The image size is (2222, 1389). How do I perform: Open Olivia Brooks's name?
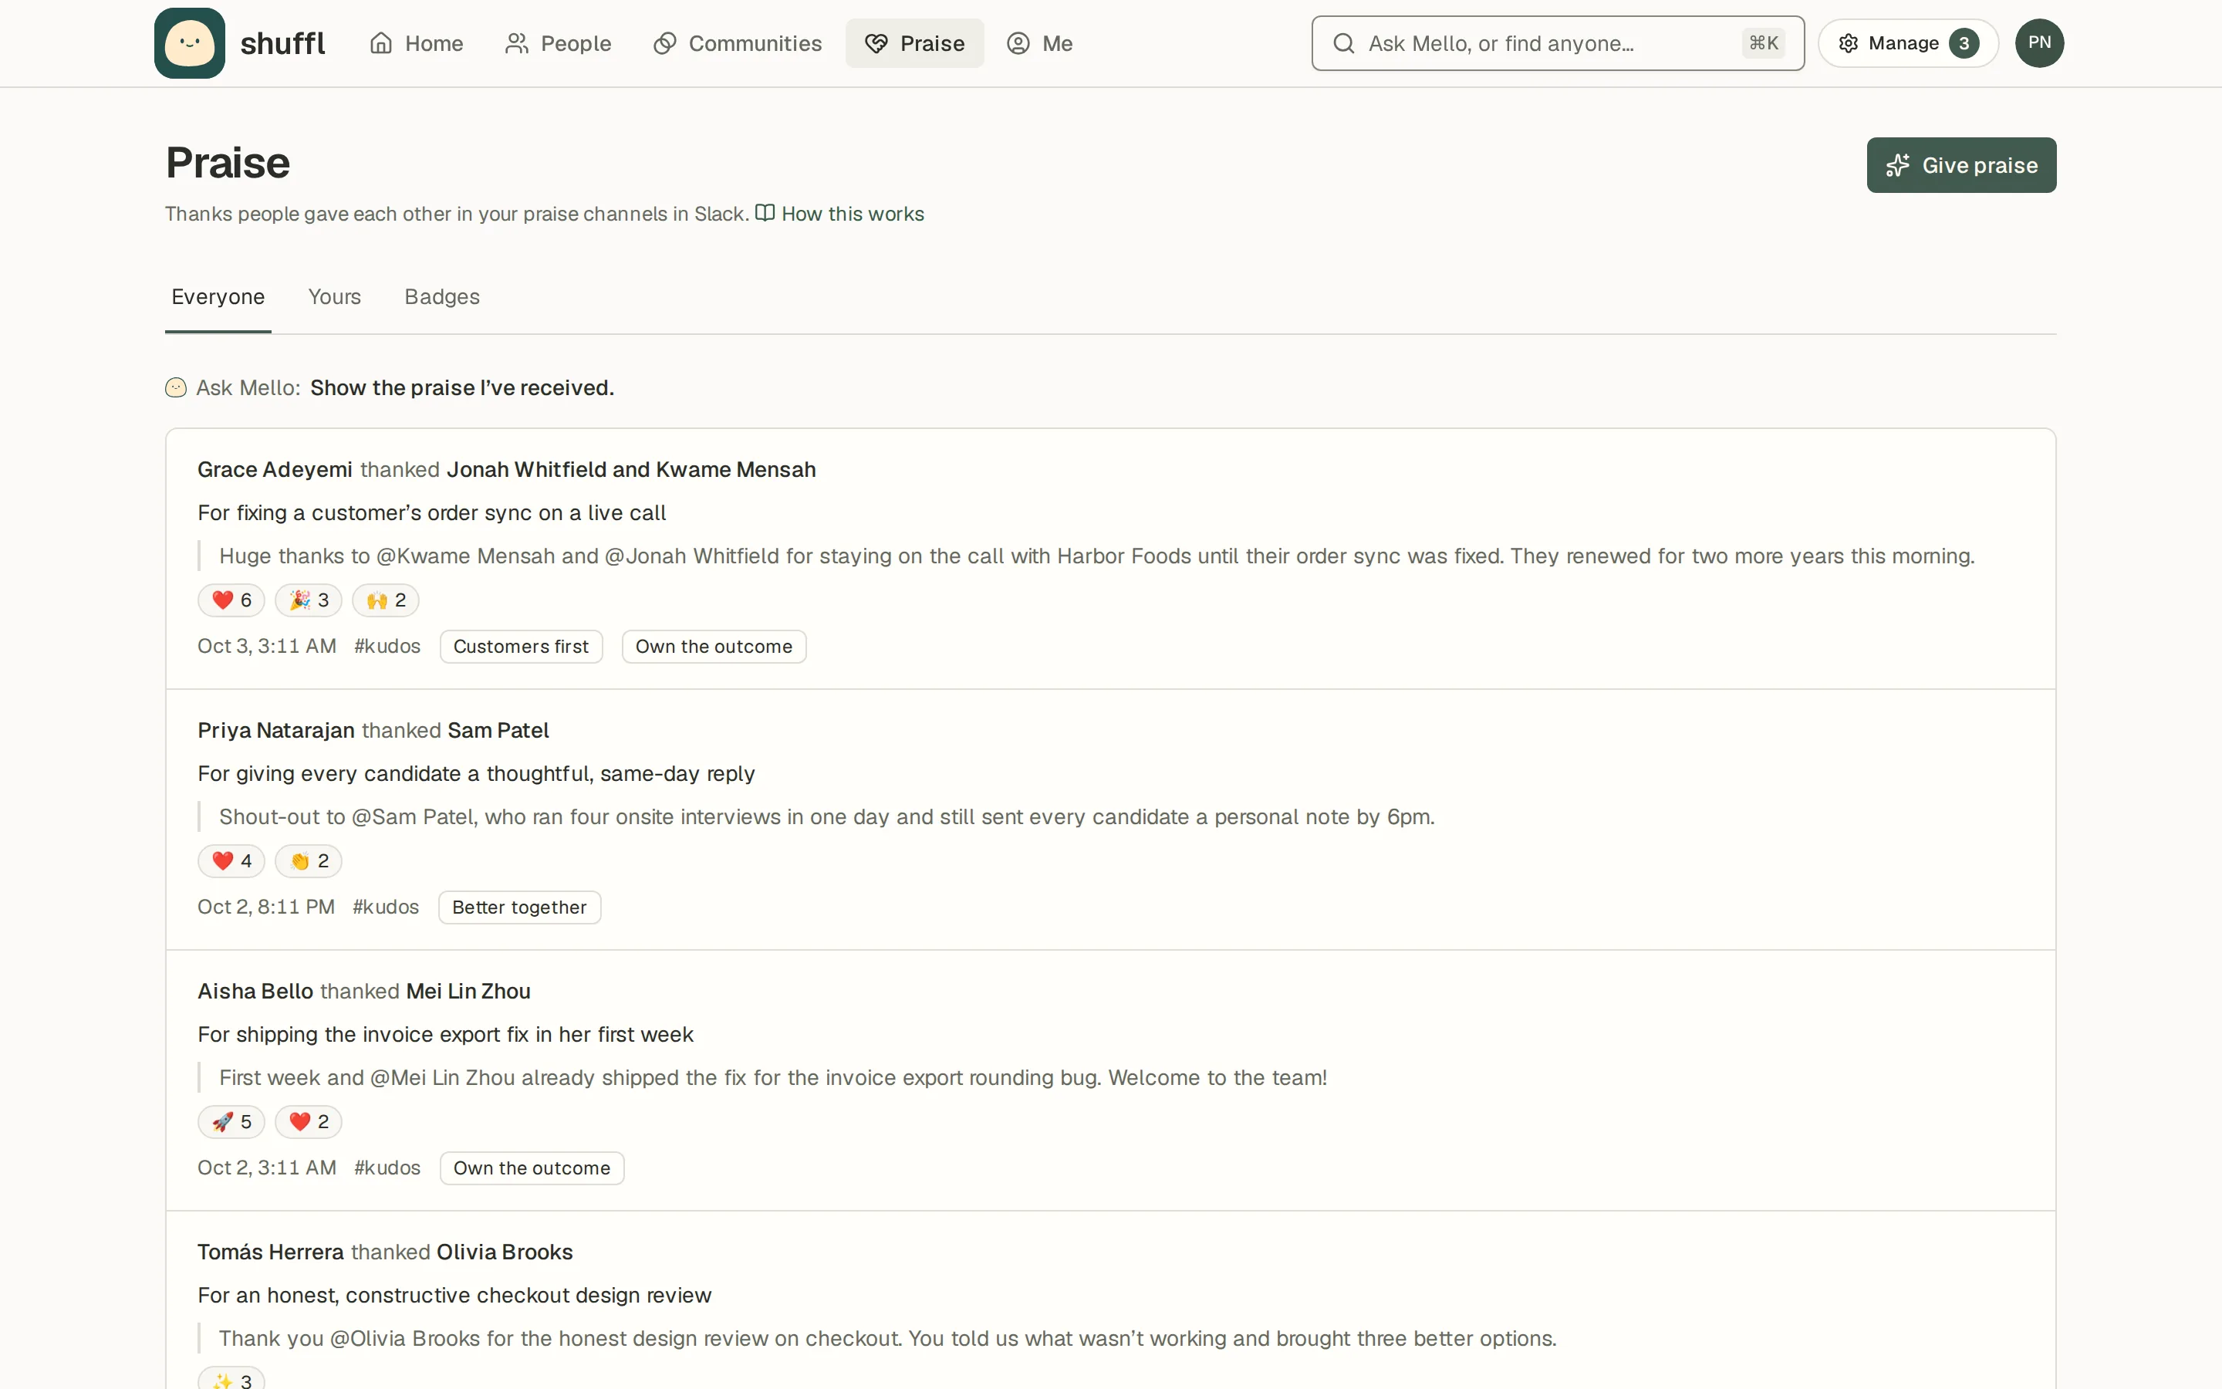coord(504,1252)
